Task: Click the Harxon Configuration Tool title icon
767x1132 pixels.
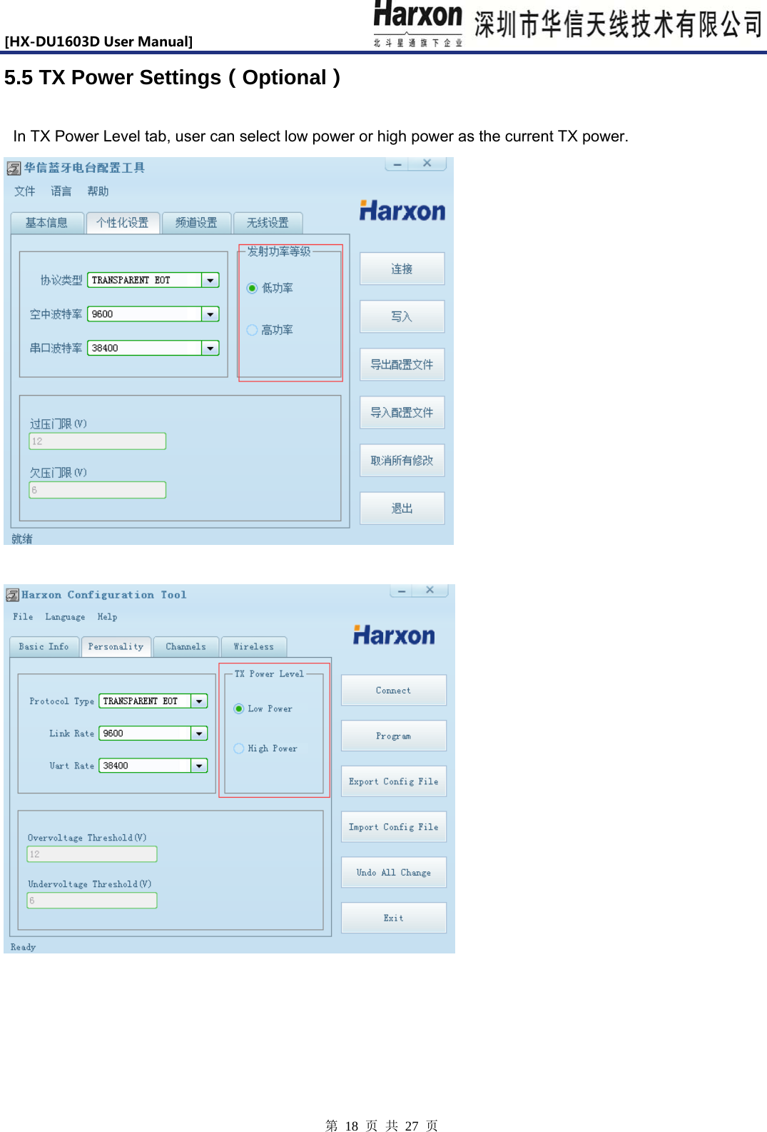Action: click(x=12, y=595)
